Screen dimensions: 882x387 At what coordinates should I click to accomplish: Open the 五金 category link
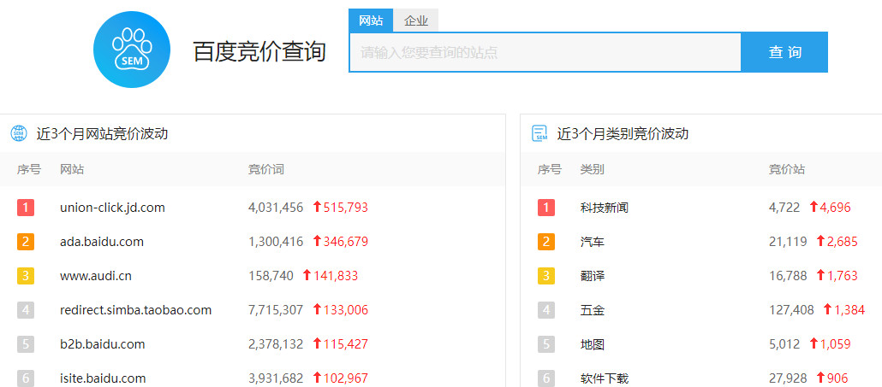click(x=593, y=310)
